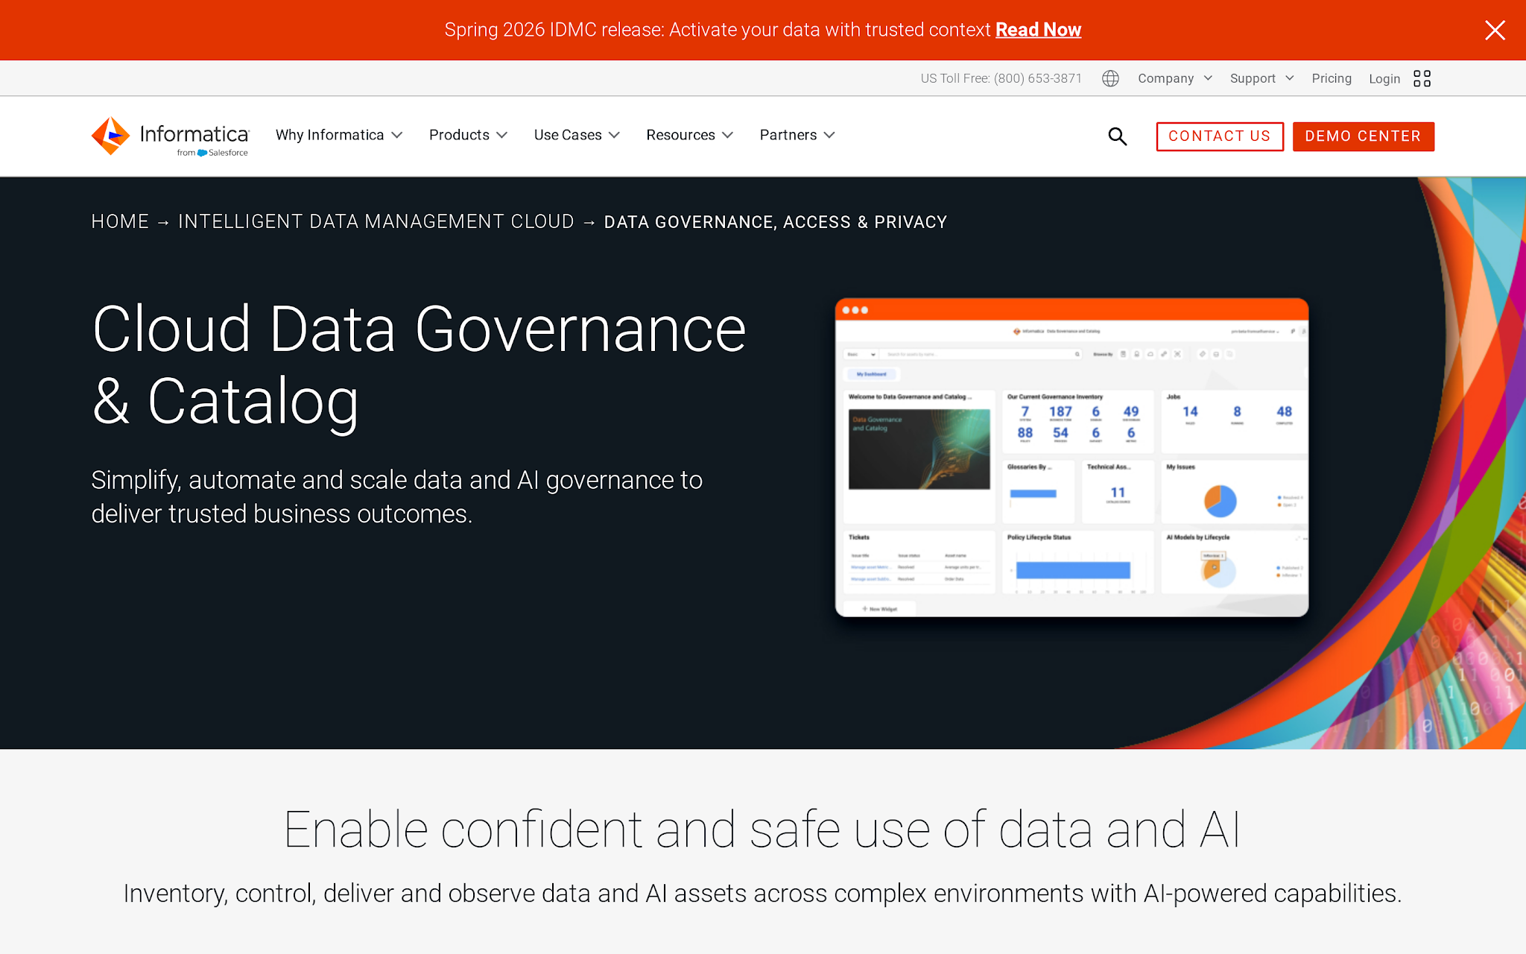Click the search magnifier icon
This screenshot has width=1526, height=954.
(1117, 136)
